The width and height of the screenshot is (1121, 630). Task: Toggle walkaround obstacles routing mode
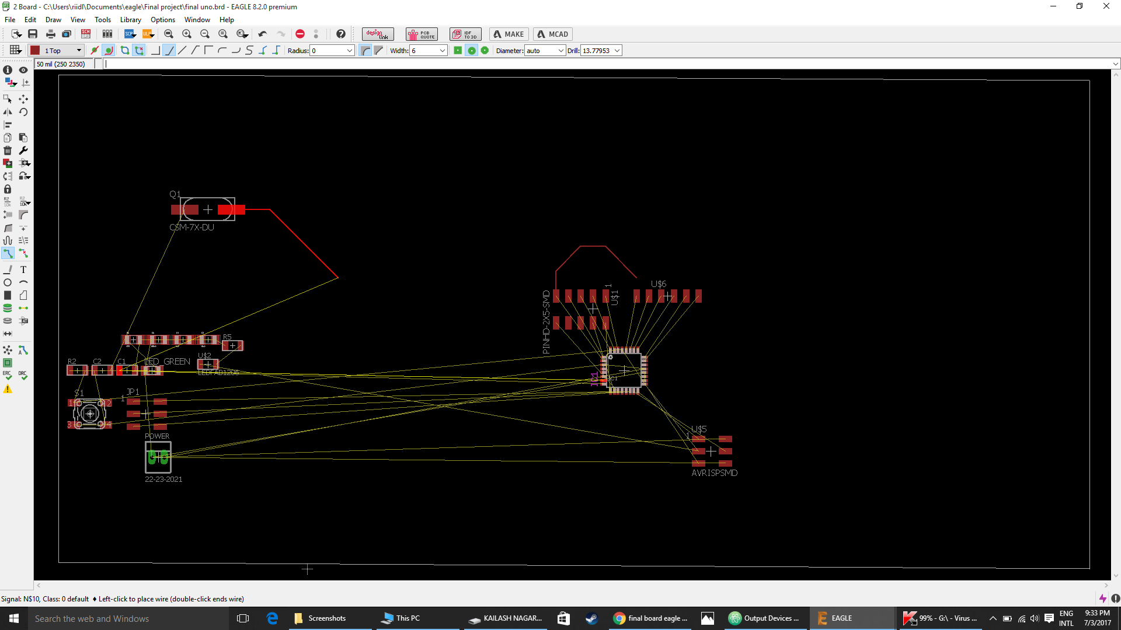tap(109, 51)
